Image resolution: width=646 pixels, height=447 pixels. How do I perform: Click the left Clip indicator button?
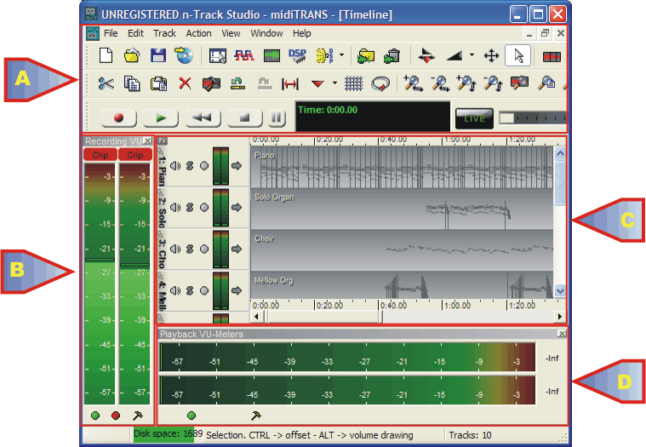point(100,155)
